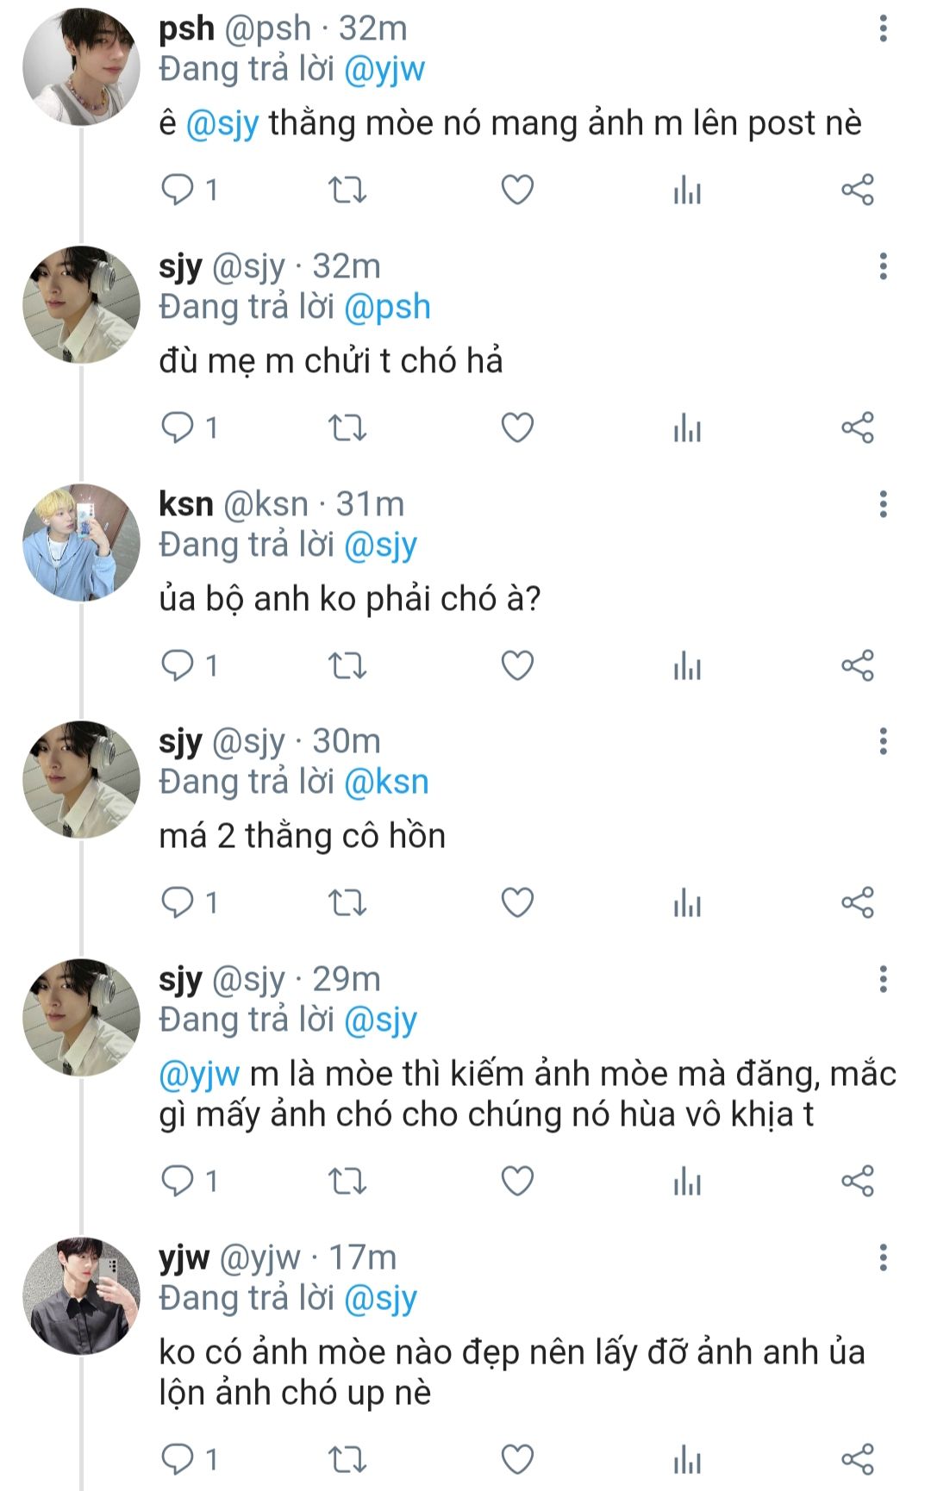
Task: Like ksn's reply with the heart icon
Action: 517,665
